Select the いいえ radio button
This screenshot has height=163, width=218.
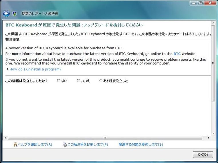coord(78,80)
